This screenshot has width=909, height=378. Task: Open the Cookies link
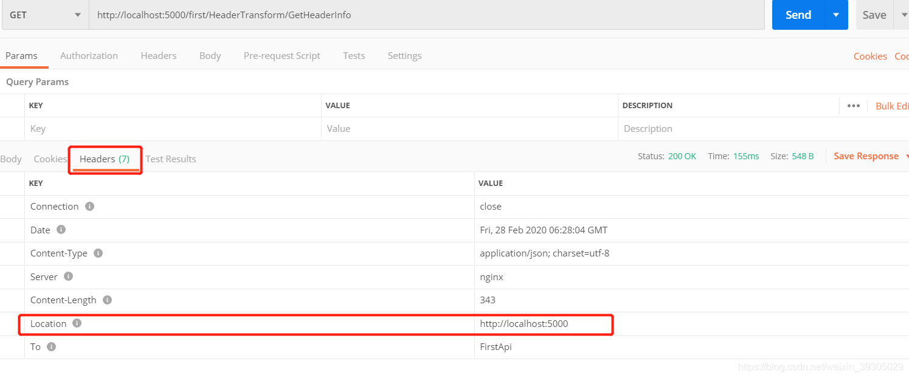[870, 56]
